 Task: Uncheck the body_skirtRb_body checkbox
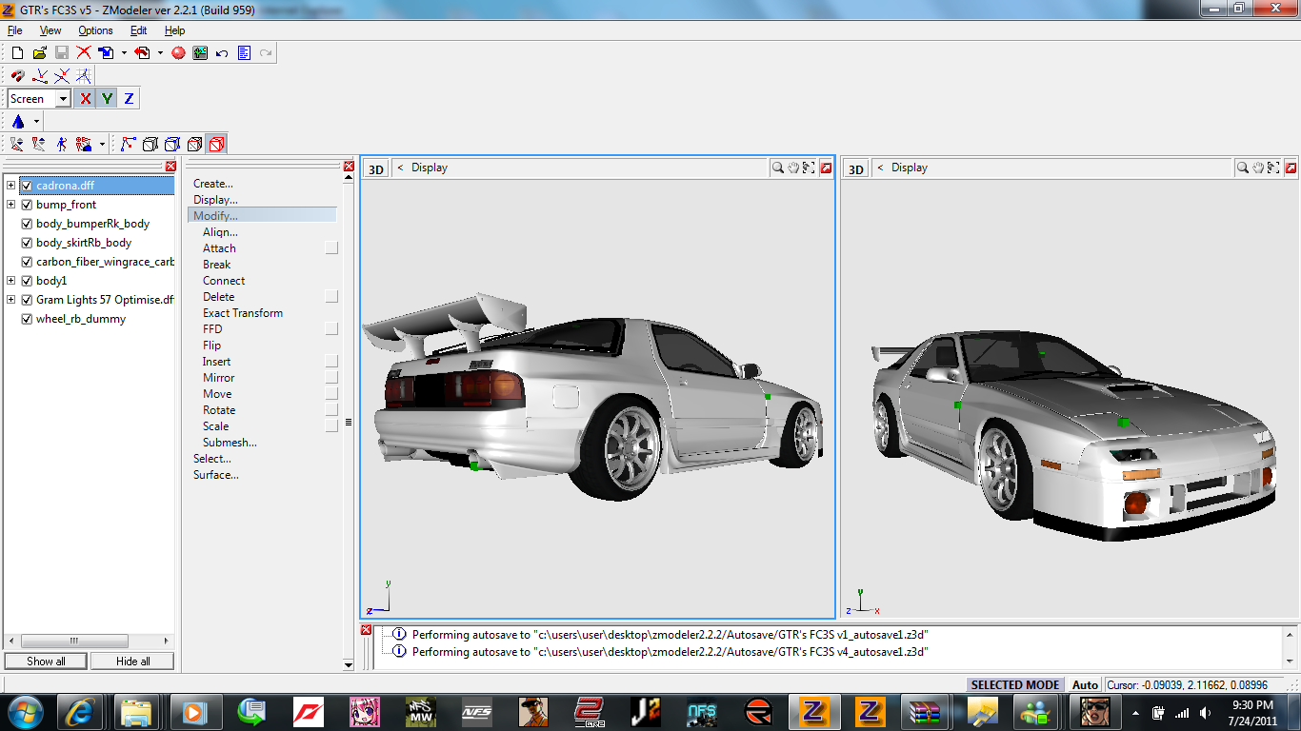[x=27, y=243]
